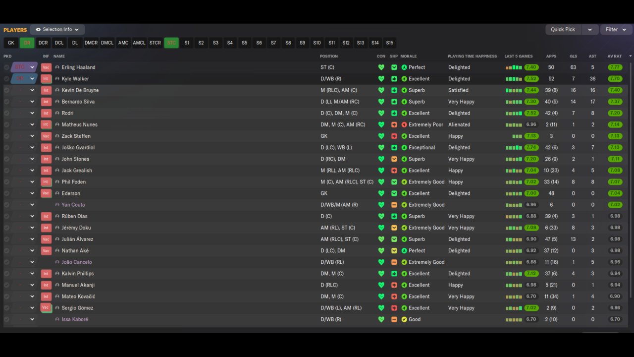
Task: Click Erling Haaland's Perfect morale icon
Action: click(x=404, y=67)
